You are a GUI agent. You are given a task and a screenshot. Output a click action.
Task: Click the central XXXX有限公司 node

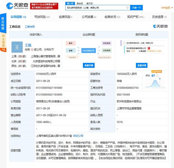(88, 51)
